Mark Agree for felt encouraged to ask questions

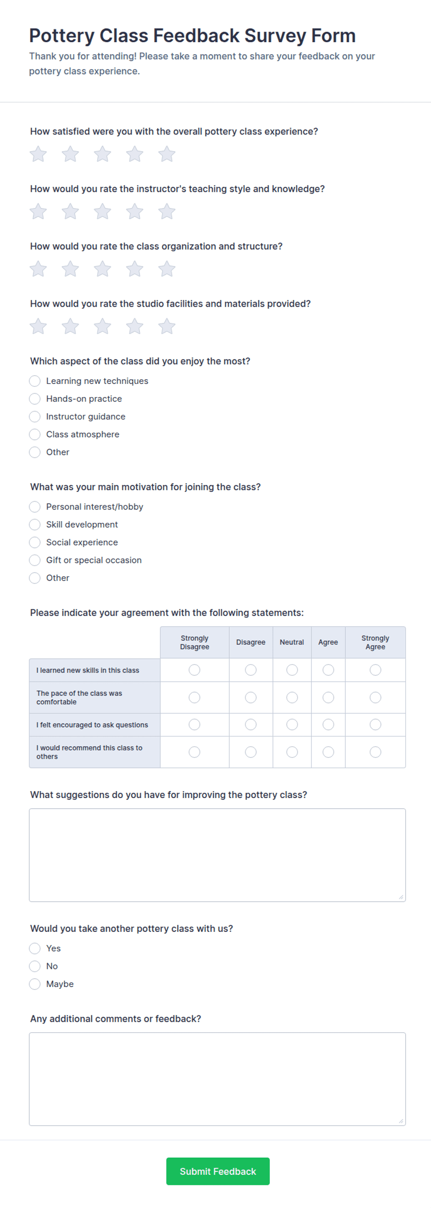(328, 724)
